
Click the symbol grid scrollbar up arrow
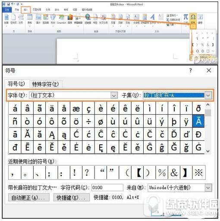tap(208, 105)
